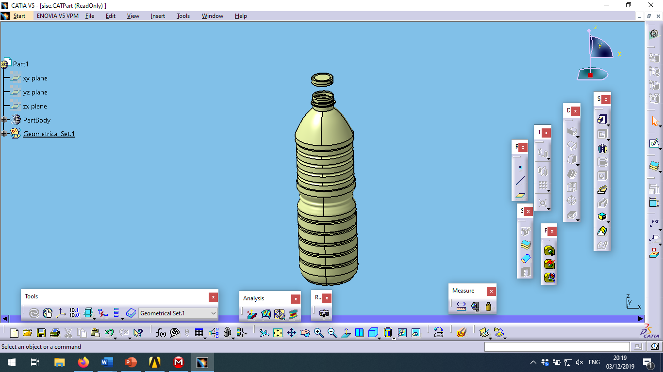Click the Capture camera icon
Viewport: 663px width, 372px height.
(324, 313)
